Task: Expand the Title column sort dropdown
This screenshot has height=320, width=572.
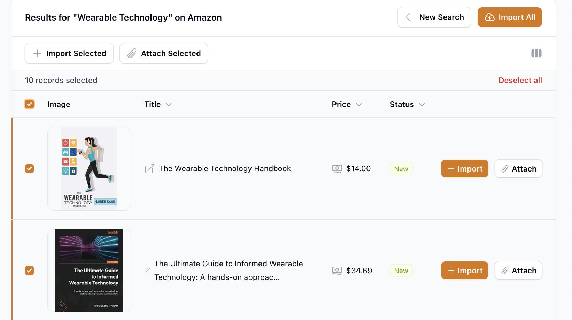Action: pos(169,105)
